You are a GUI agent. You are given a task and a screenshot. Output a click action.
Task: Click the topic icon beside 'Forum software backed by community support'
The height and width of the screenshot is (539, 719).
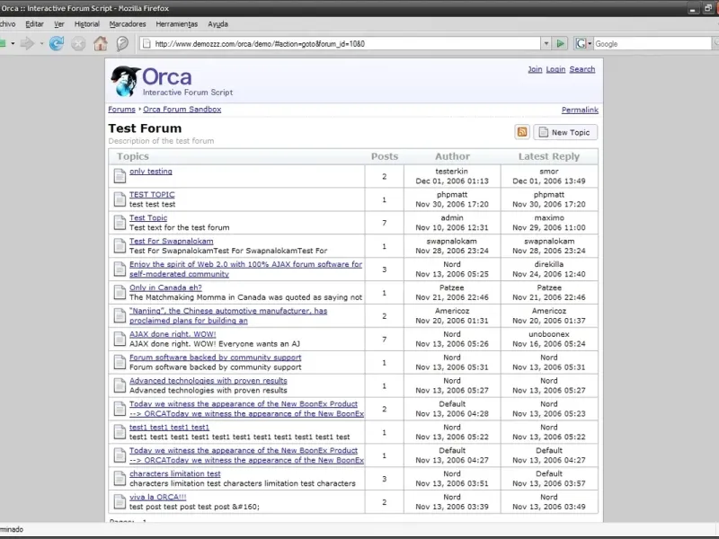120,362
